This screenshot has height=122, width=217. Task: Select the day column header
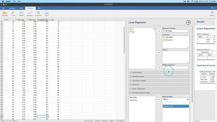click(x=54, y=20)
